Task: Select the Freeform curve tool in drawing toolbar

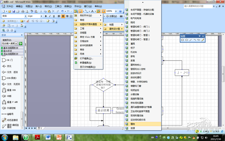Action: tap(198, 40)
